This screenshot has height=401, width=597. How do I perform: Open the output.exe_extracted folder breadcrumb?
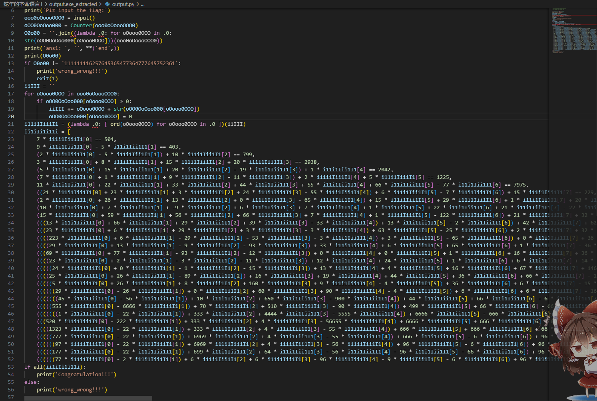click(x=73, y=4)
